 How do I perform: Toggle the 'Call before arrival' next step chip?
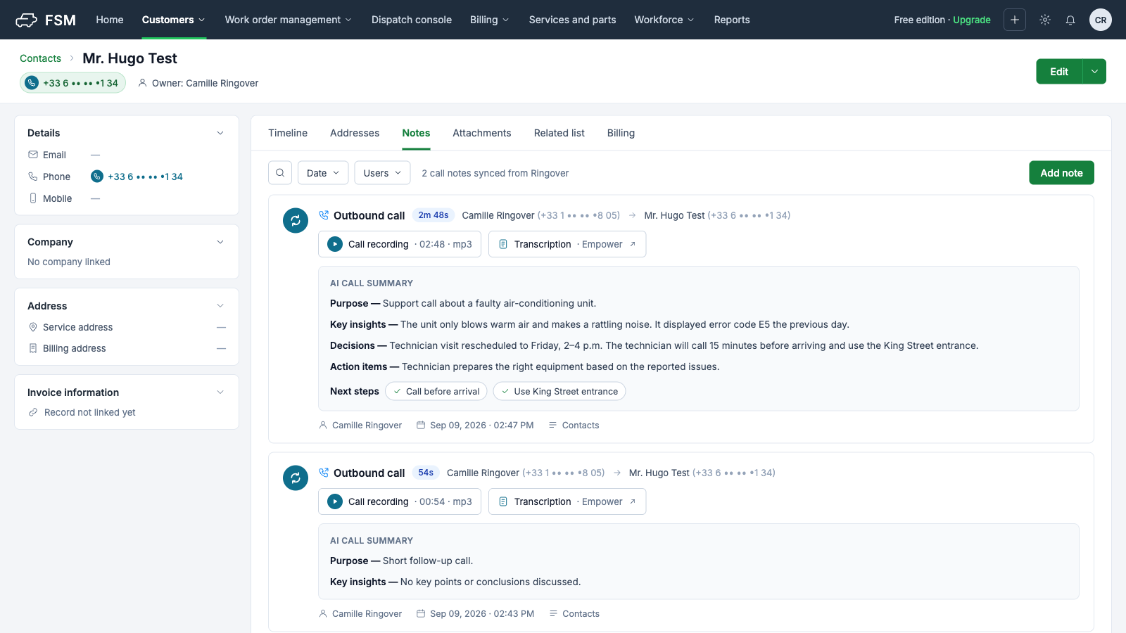pyautogui.click(x=436, y=391)
